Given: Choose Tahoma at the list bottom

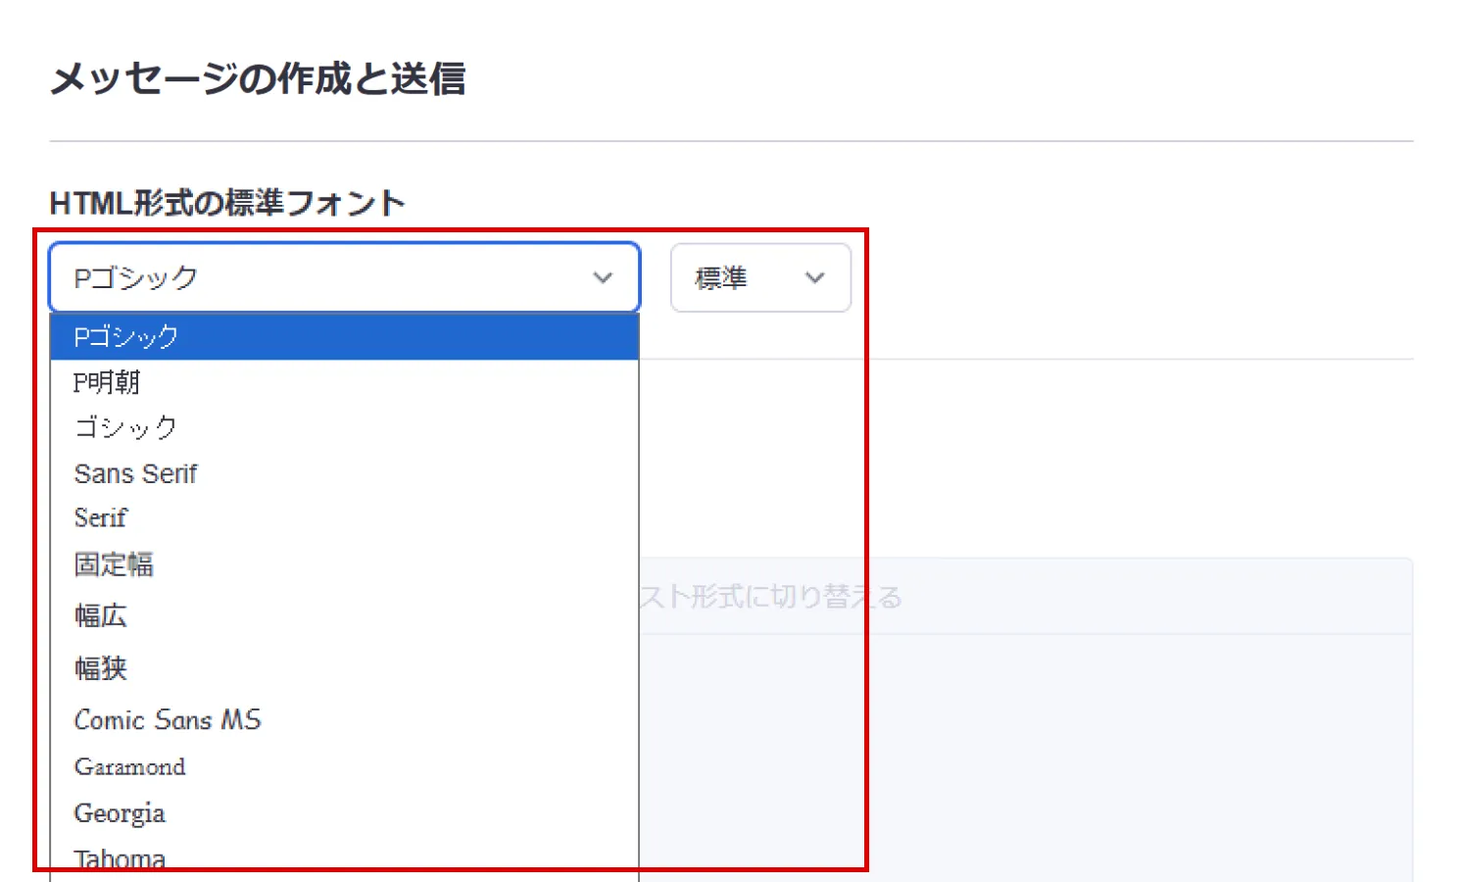Looking at the screenshot, I should point(120,859).
